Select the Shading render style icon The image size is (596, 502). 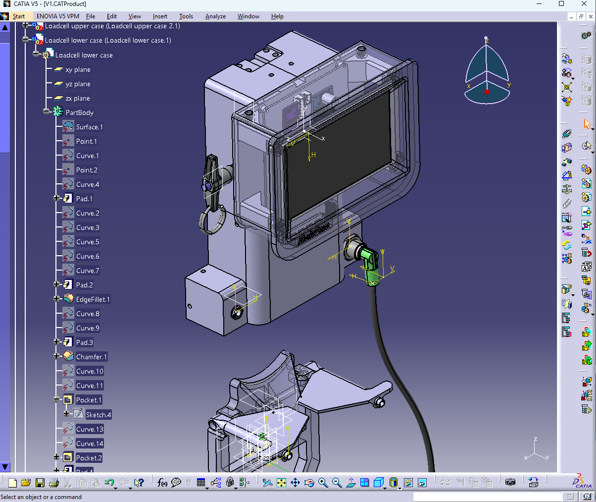click(394, 482)
